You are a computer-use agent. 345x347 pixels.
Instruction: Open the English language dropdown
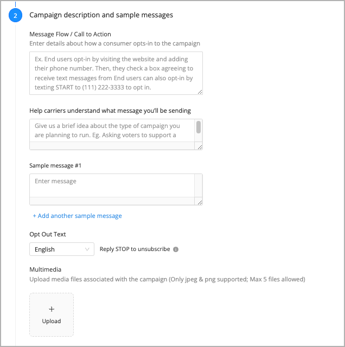click(62, 249)
